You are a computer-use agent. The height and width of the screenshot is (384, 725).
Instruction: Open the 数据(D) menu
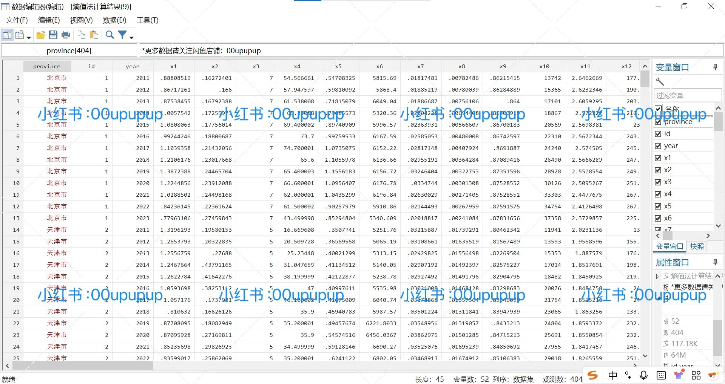click(x=114, y=20)
